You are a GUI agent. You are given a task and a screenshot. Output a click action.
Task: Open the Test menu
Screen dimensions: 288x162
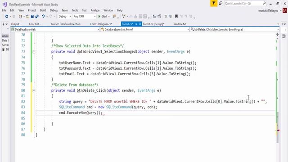84,10
